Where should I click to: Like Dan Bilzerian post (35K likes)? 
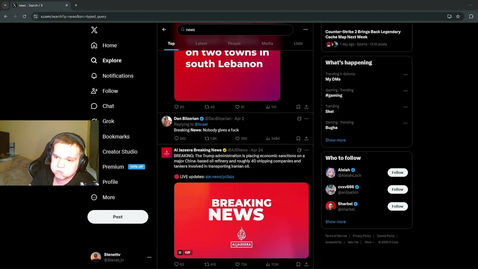[x=241, y=138]
